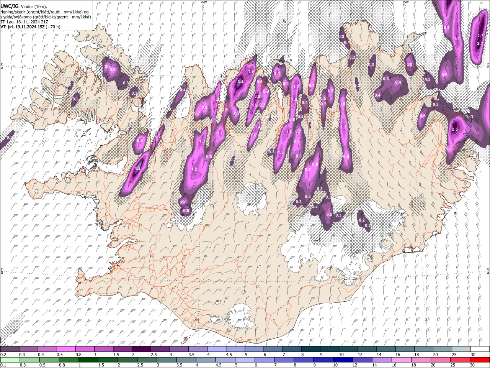Click the 3.4 precipitation value on the map
490x368 pixels.
coord(240,82)
